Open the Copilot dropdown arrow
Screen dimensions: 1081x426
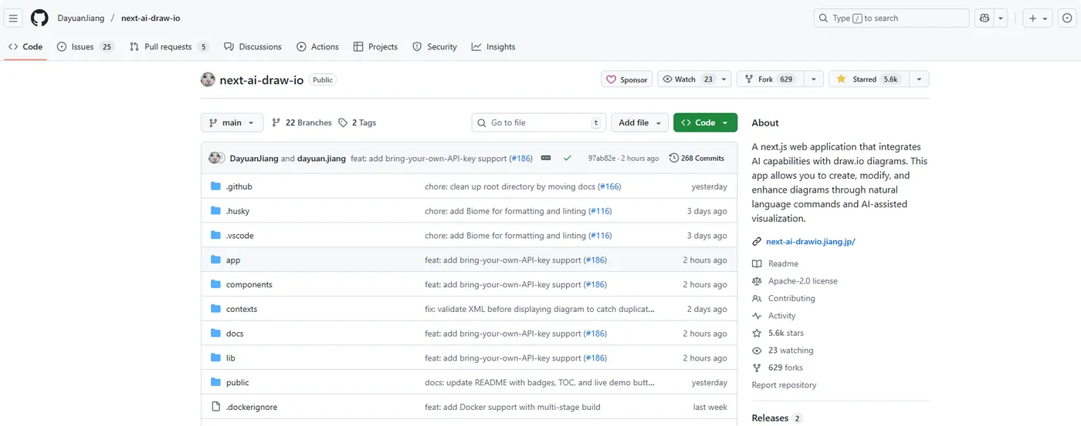point(1001,18)
